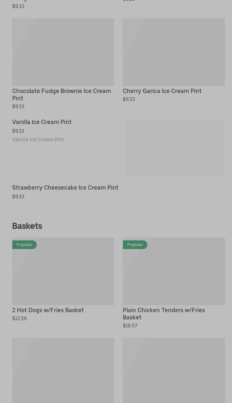The image size is (232, 403).
Task: Click the $12.59 price
Action: click(19, 318)
